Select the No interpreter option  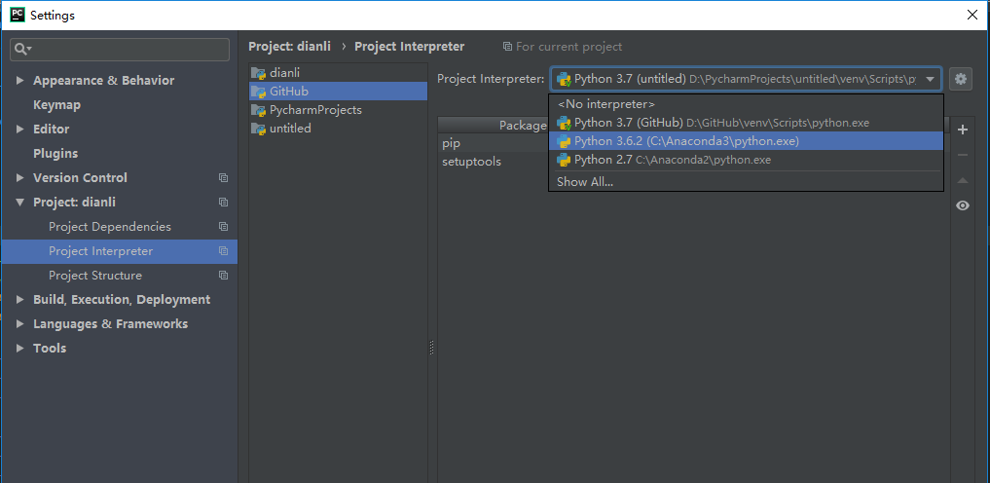(x=746, y=104)
